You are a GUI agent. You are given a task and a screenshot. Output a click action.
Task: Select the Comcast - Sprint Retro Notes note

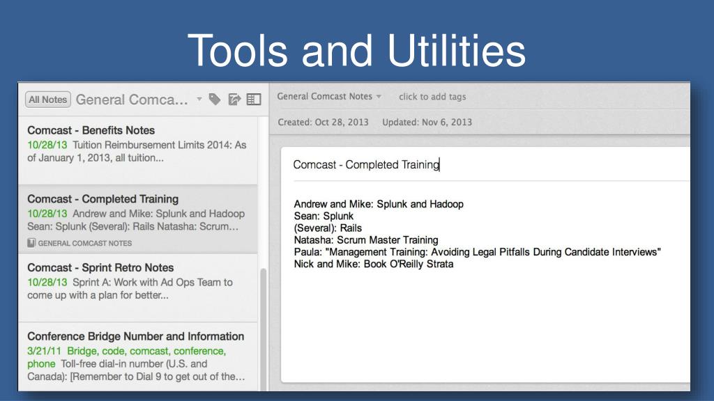(x=137, y=281)
